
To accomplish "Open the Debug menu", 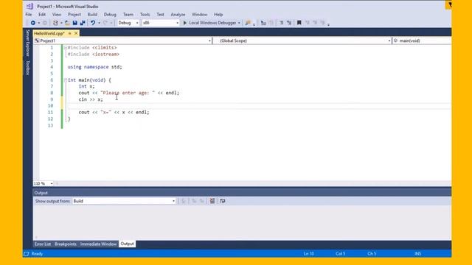I will click(x=110, y=15).
